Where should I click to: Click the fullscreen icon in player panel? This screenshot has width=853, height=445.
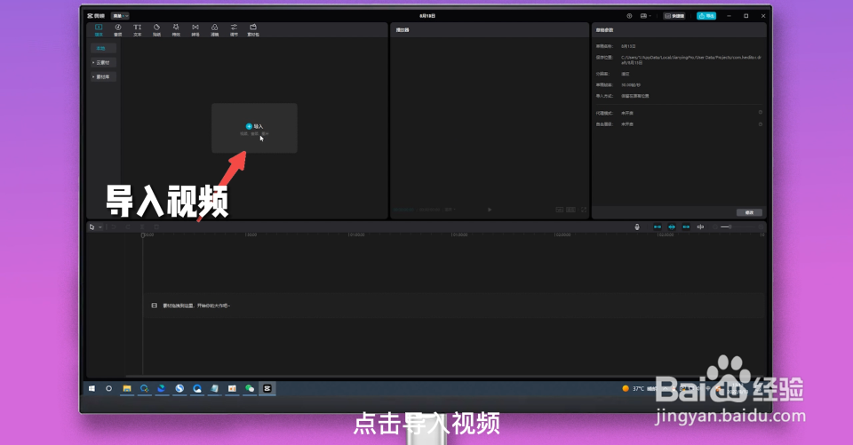[584, 210]
